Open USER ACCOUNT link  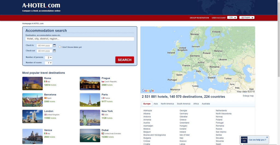point(218,18)
